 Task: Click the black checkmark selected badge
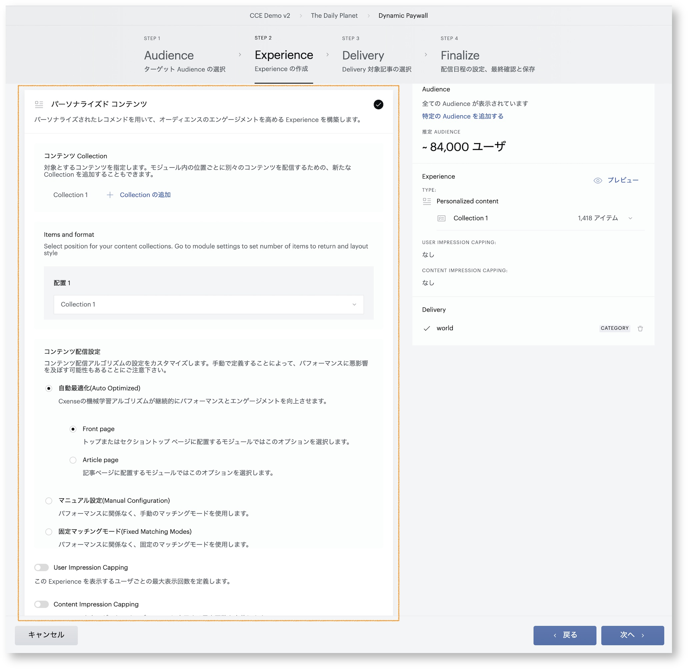pos(378,104)
